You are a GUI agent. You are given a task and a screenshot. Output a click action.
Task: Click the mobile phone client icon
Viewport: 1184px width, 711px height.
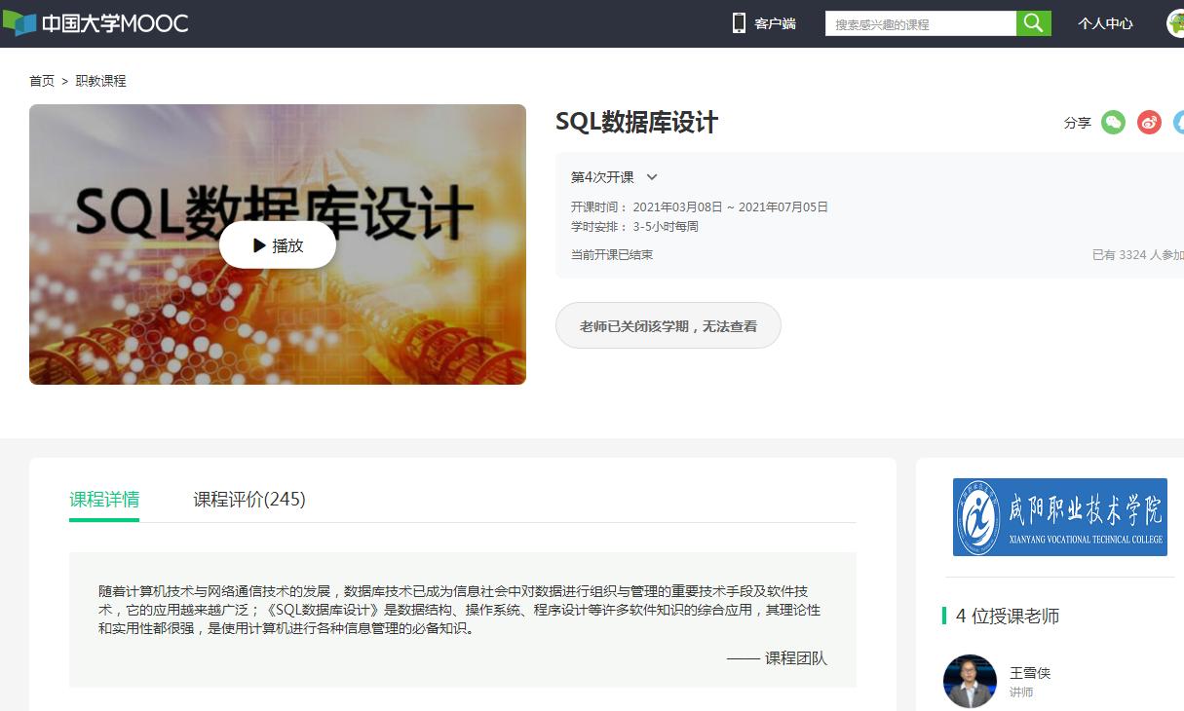739,23
